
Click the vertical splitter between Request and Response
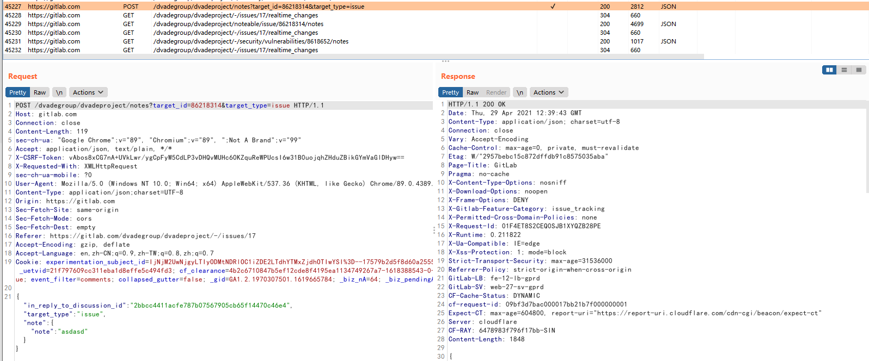pos(434,231)
